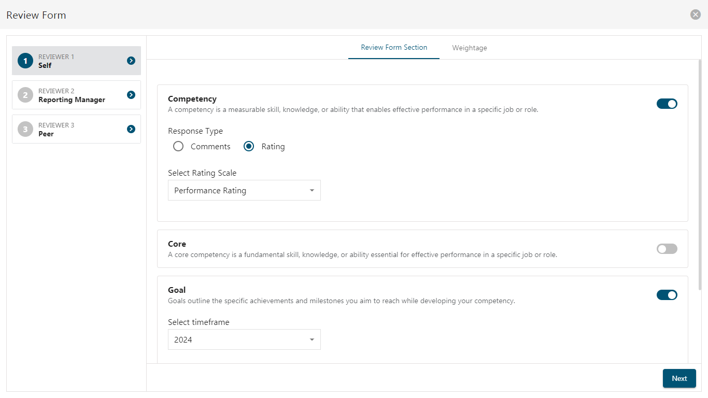708x398 pixels.
Task: Select Reviewer 2 Reporting Manager
Action: click(x=76, y=95)
